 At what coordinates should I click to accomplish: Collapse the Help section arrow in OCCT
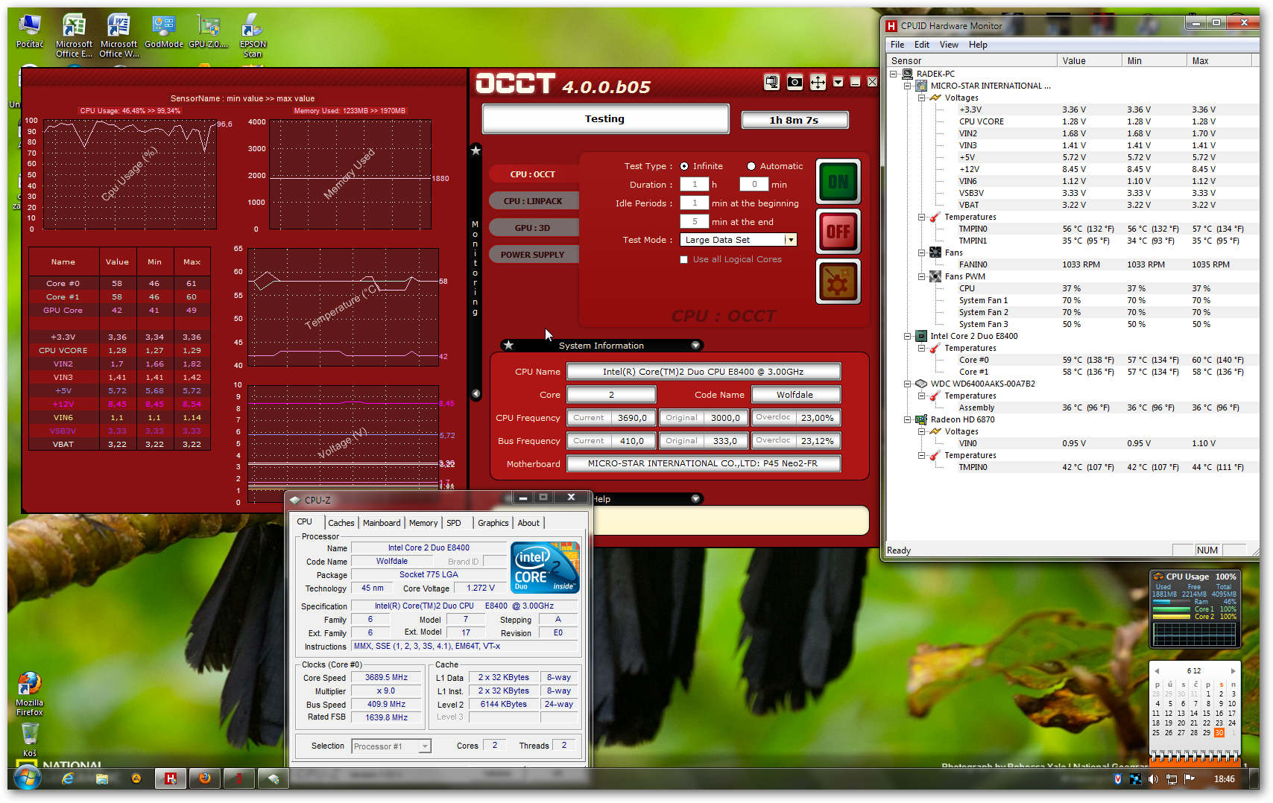695,499
